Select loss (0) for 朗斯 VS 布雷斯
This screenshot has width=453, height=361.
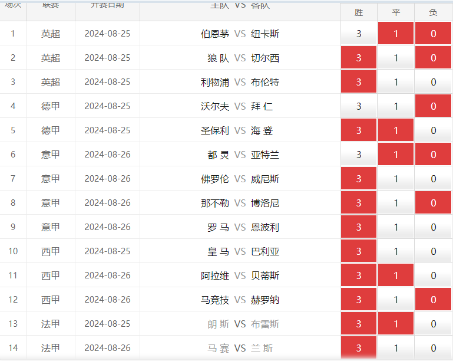coord(433,323)
